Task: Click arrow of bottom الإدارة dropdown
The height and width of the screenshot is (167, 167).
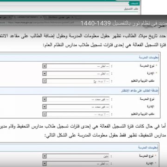Action: point(45,163)
